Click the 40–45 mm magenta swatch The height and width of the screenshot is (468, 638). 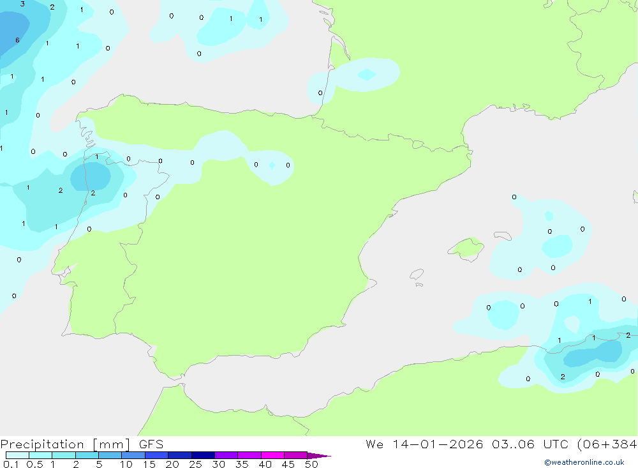pyautogui.click(x=272, y=455)
